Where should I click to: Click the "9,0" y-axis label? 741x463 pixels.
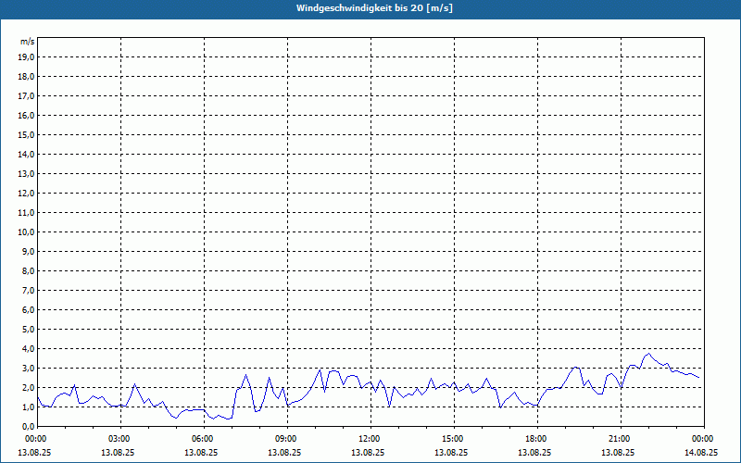point(28,251)
